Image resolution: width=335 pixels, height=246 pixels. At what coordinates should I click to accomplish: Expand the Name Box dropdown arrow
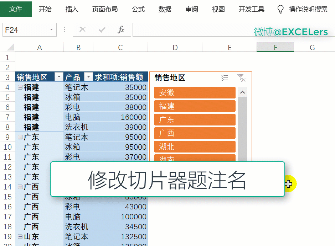point(52,30)
